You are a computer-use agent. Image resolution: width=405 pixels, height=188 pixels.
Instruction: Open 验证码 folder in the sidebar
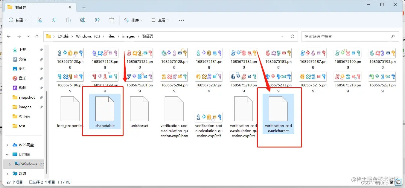tap(24, 116)
